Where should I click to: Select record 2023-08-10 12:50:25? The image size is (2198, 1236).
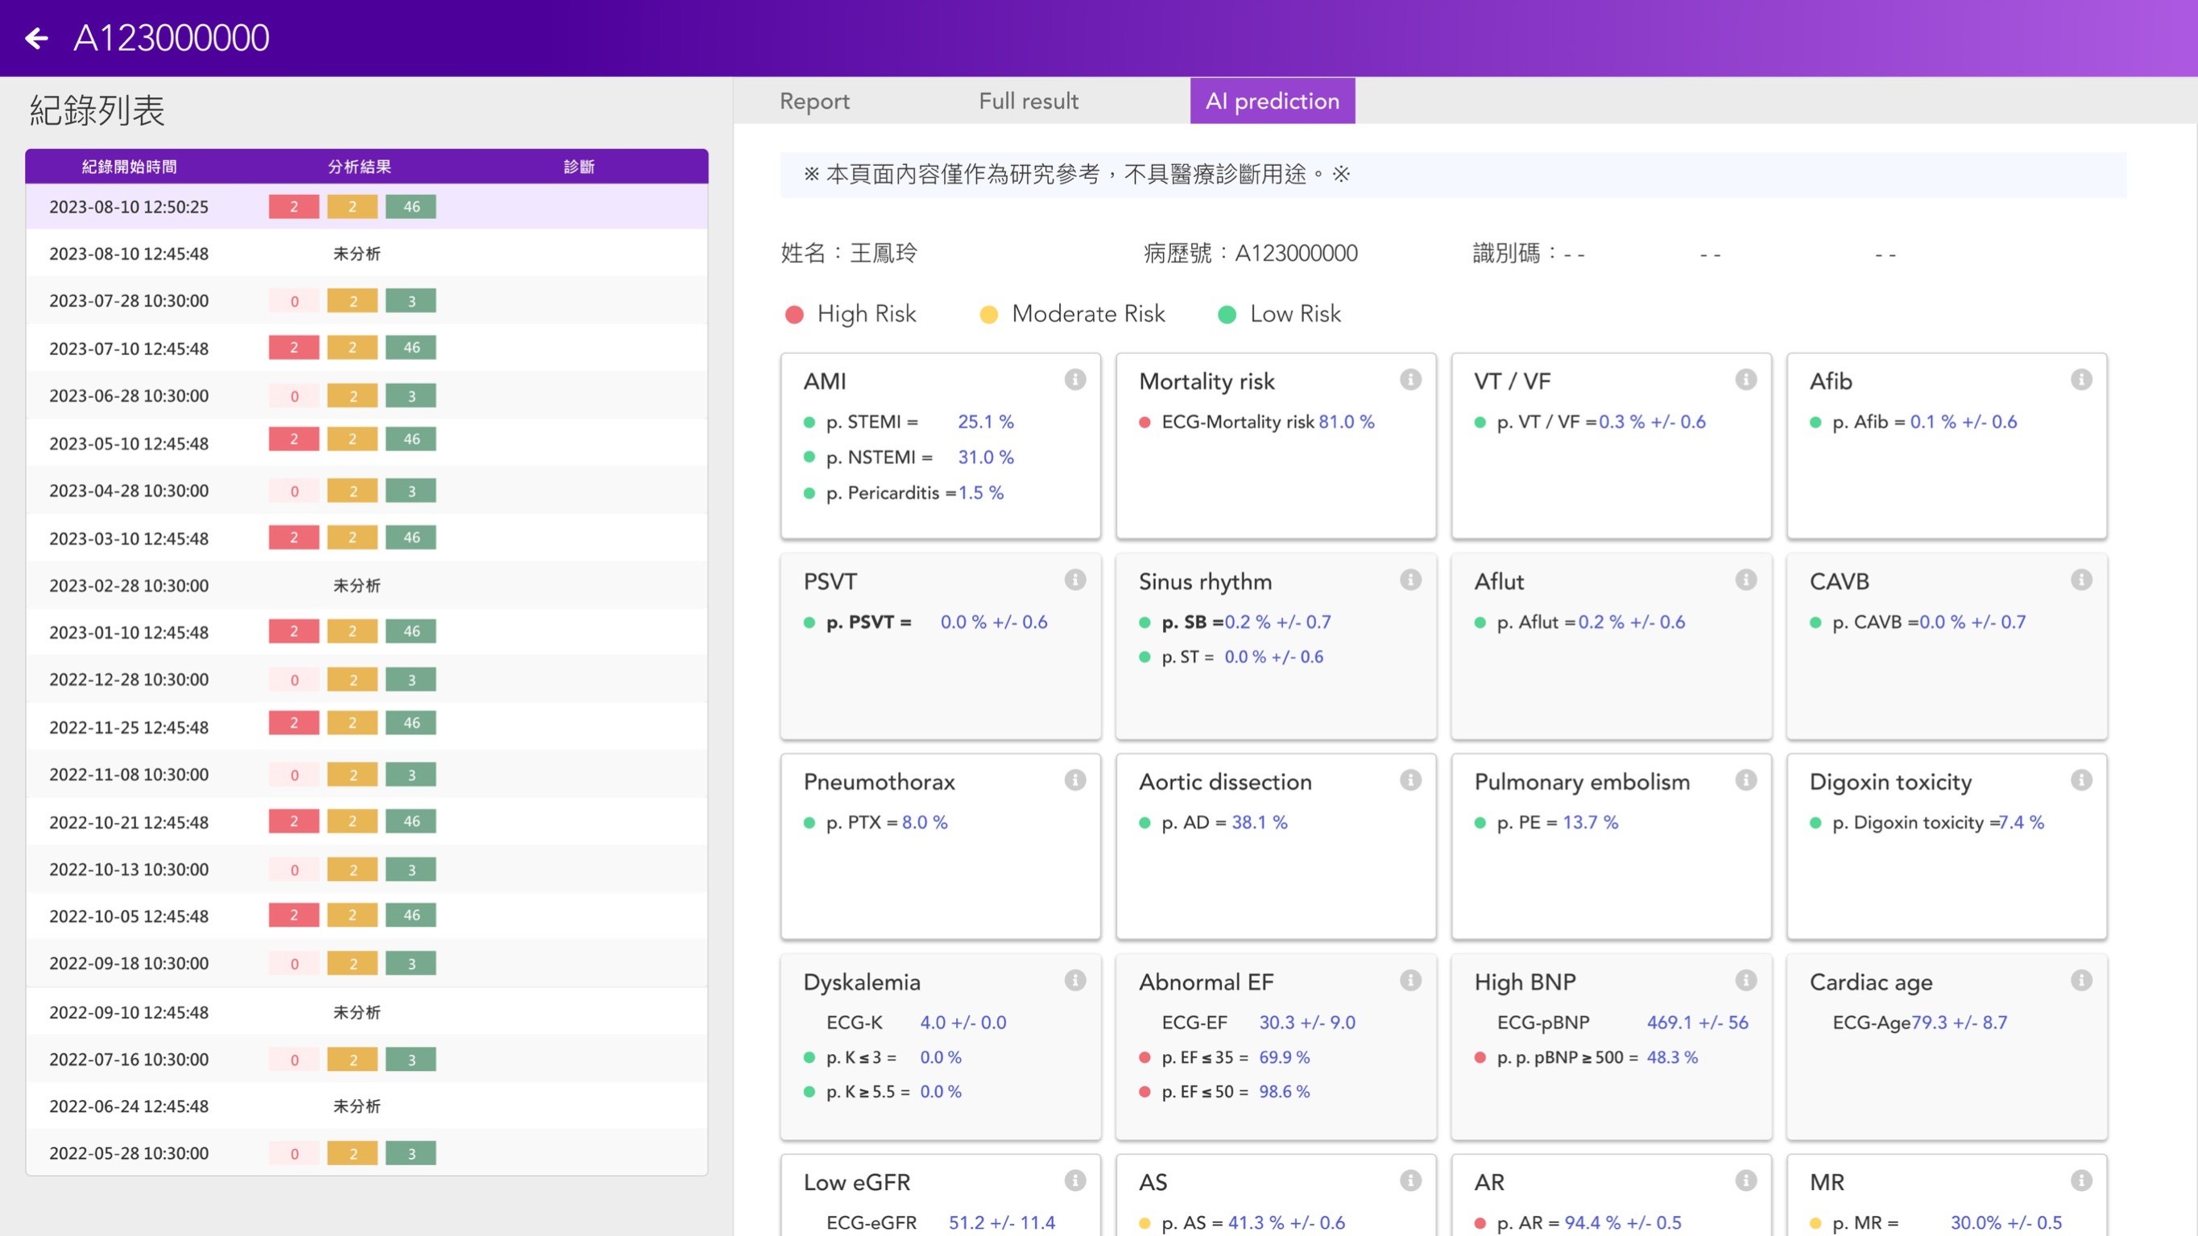[366, 206]
